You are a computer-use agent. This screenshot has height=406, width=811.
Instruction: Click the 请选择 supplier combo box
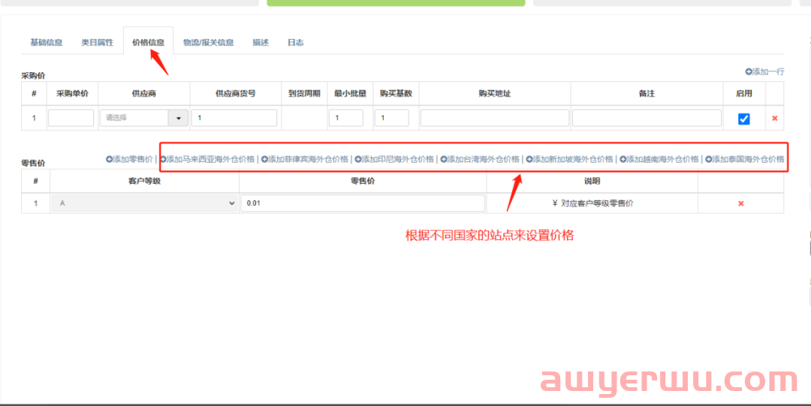point(134,119)
